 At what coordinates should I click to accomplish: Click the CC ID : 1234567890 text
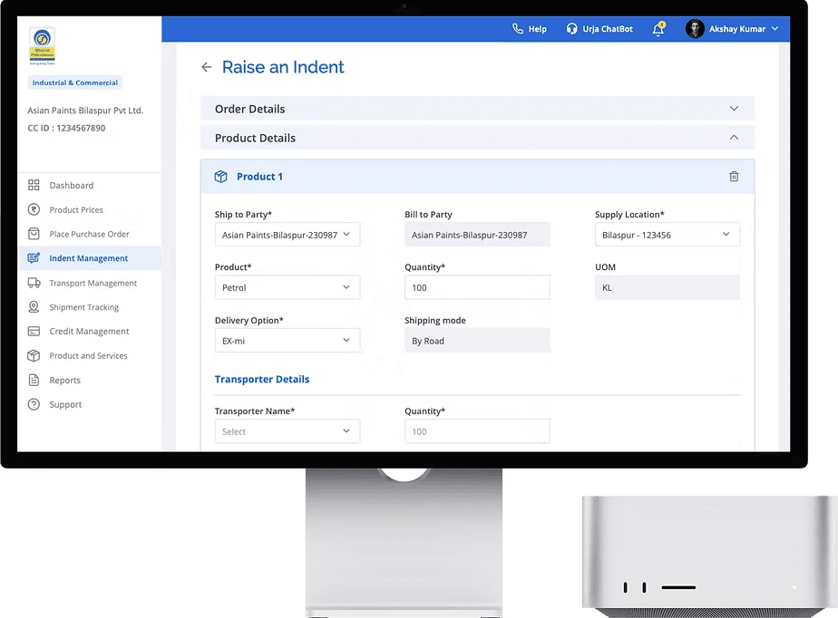pos(66,128)
